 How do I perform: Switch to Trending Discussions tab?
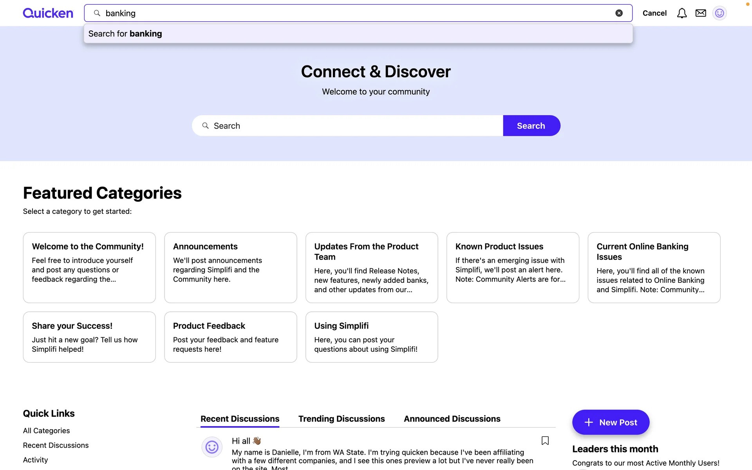[342, 419]
